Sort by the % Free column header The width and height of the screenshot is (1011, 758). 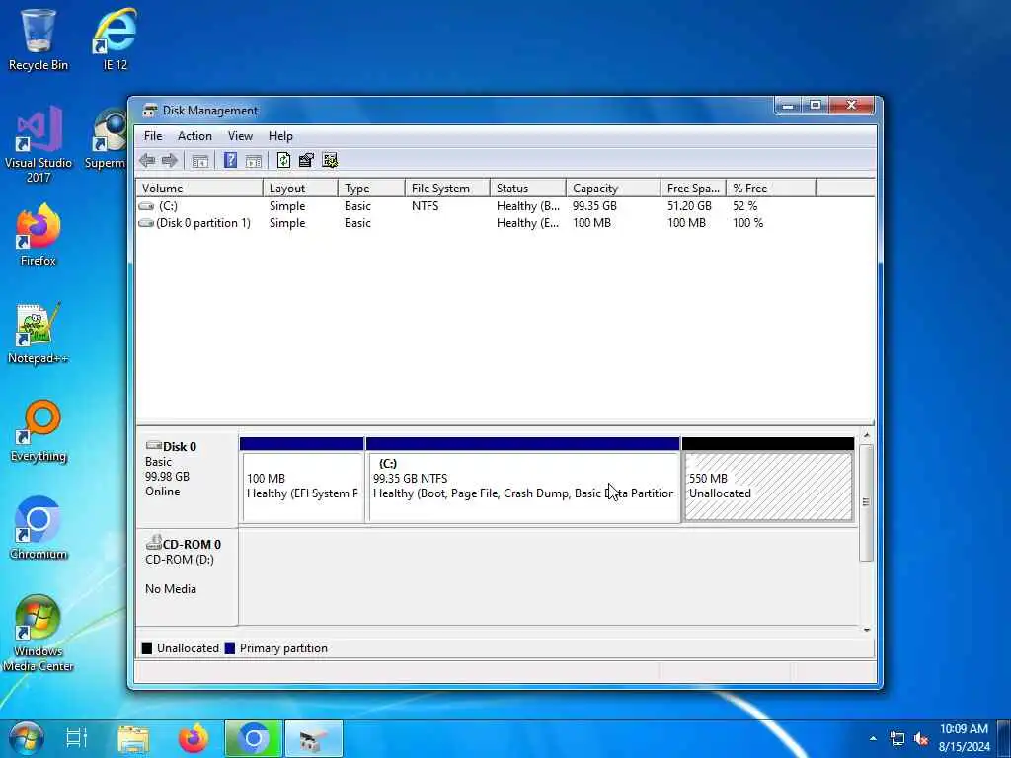pyautogui.click(x=771, y=189)
